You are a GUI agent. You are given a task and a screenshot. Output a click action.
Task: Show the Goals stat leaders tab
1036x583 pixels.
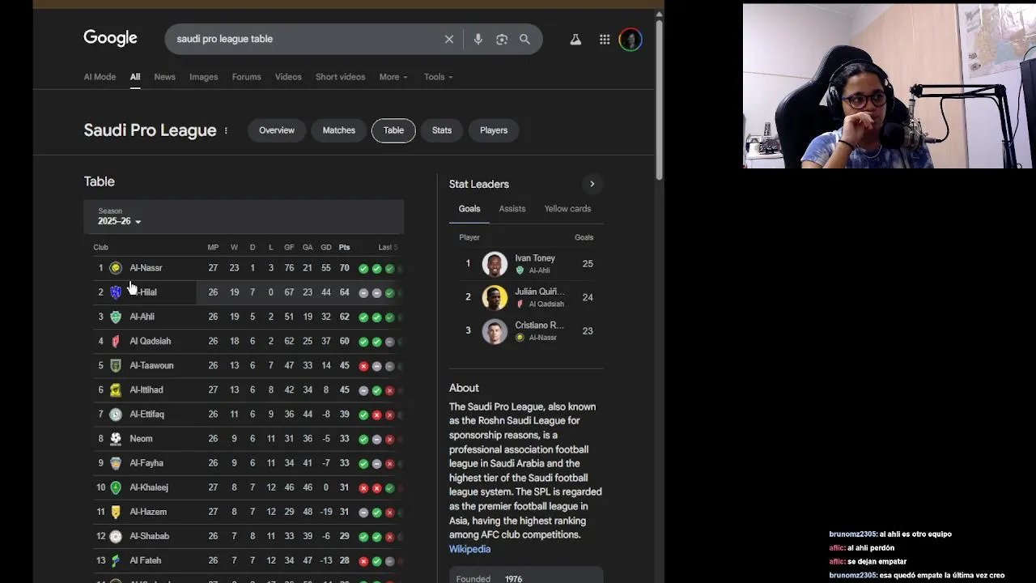tap(469, 209)
